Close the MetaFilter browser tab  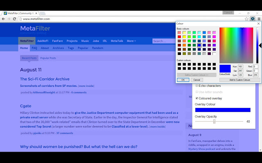pos(36,13)
